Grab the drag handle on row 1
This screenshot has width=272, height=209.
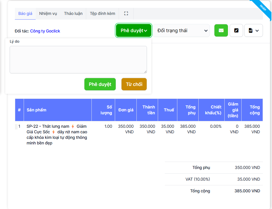(16, 127)
